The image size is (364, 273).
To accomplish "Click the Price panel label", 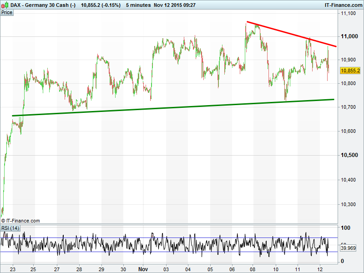I will point(7,12).
